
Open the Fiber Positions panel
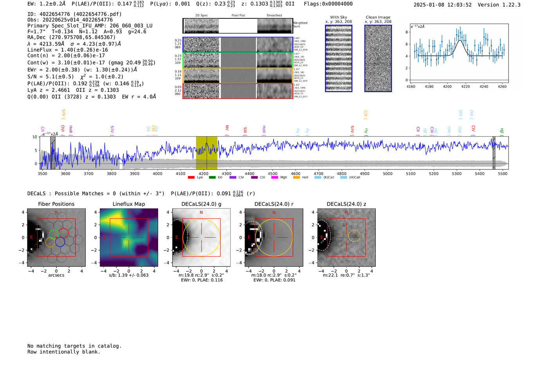(56, 238)
